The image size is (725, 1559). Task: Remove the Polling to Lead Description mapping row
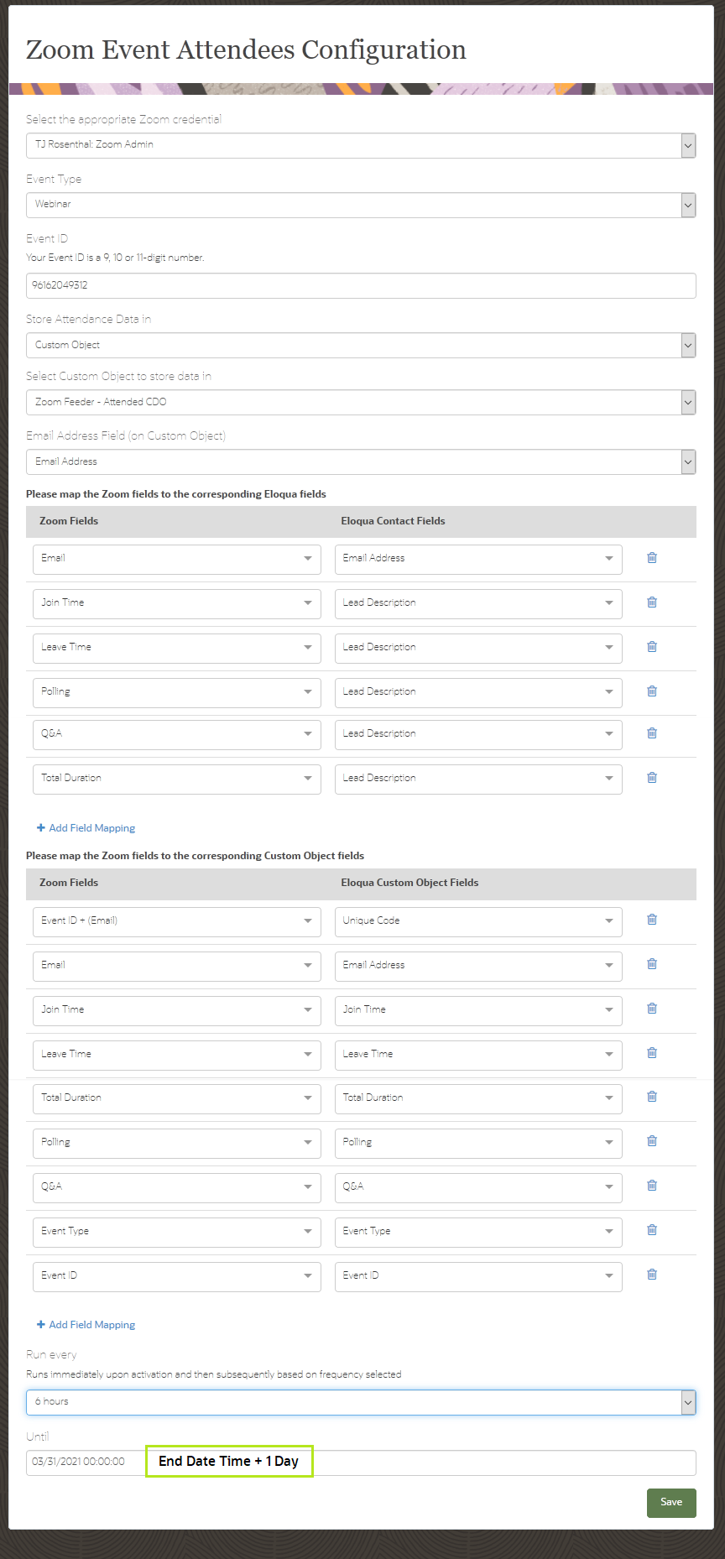(x=652, y=691)
